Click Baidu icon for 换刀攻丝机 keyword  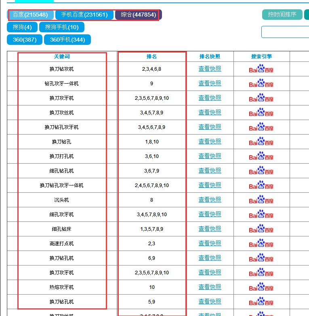pyautogui.click(x=261, y=113)
